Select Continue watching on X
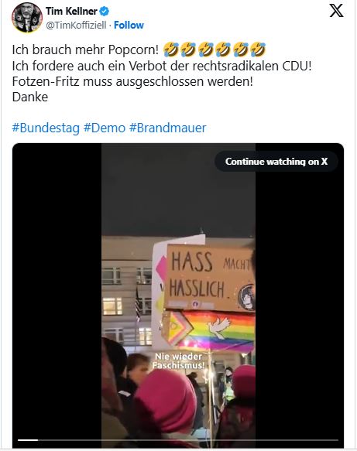Image resolution: width=357 pixels, height=451 pixels. point(276,162)
